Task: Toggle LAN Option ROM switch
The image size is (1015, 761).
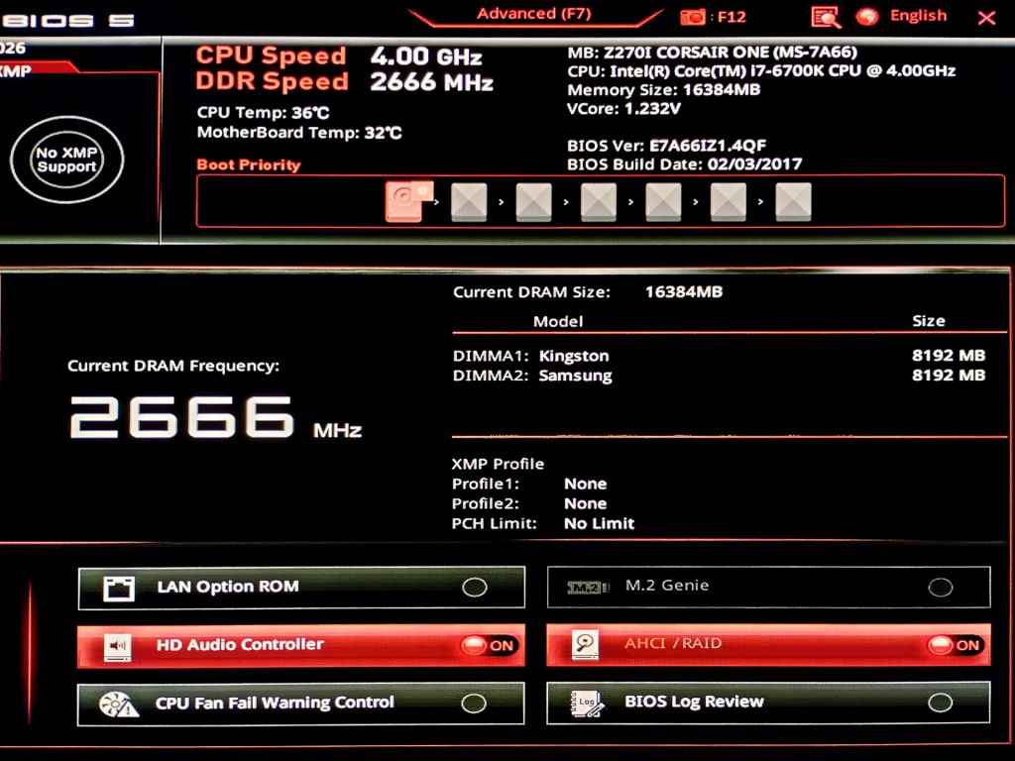Action: tap(475, 587)
